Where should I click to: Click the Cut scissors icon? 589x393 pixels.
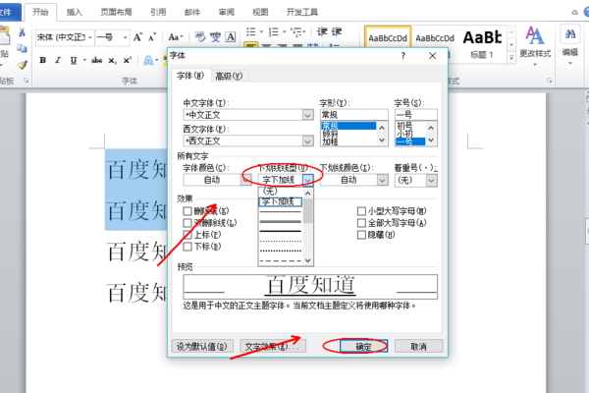pyautogui.click(x=22, y=33)
